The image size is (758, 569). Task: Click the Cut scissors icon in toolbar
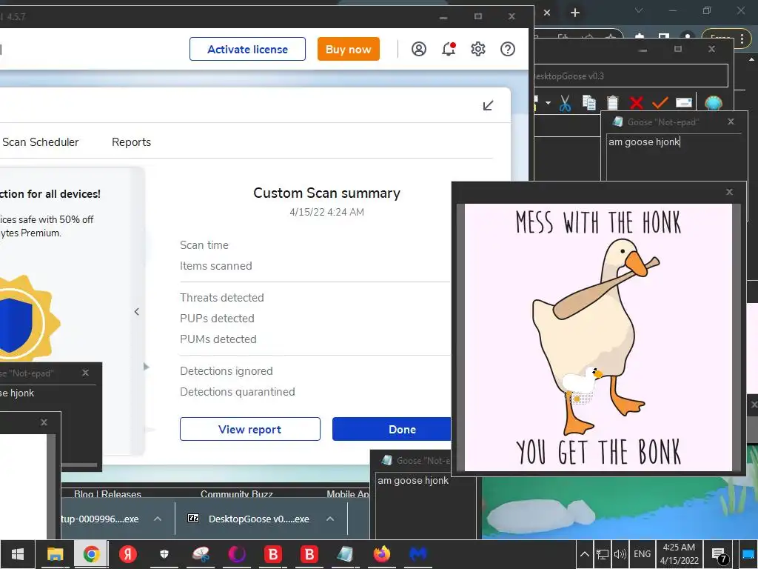pyautogui.click(x=565, y=102)
